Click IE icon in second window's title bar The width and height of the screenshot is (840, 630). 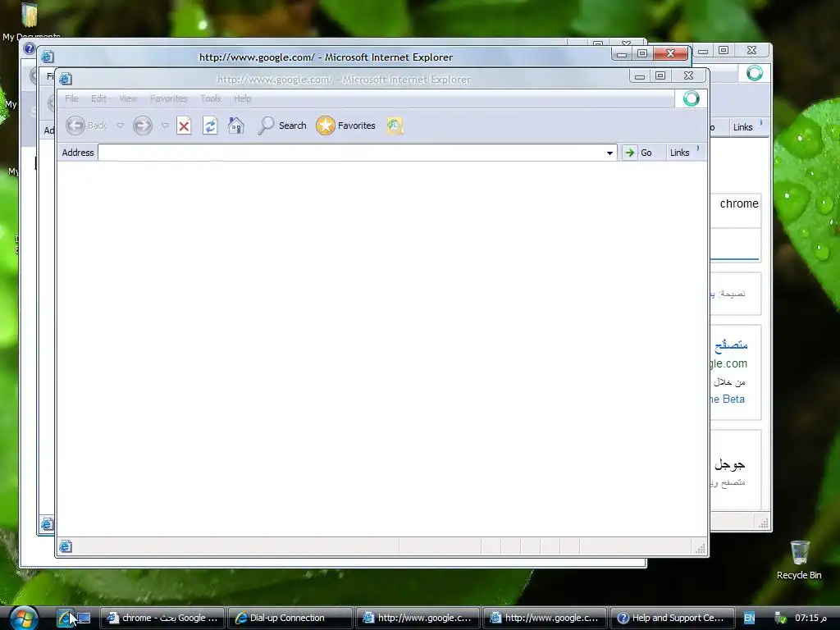click(x=47, y=57)
